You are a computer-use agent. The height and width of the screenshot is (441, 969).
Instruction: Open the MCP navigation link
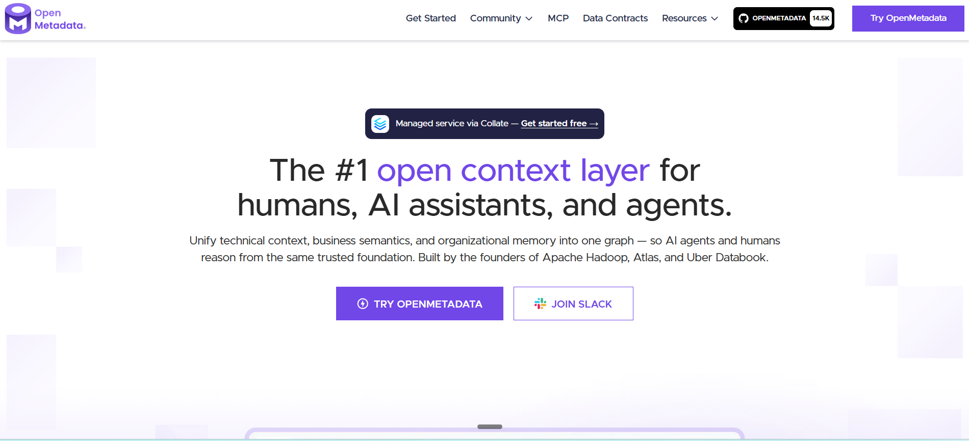[x=558, y=18]
